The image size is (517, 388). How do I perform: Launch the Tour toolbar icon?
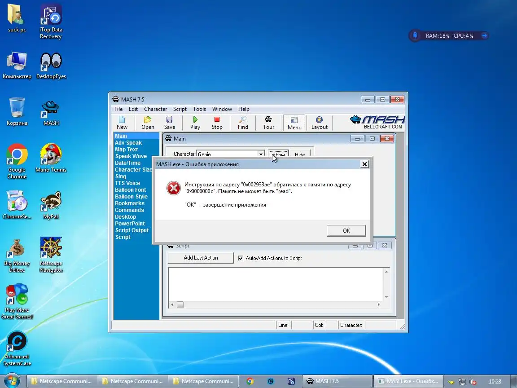(x=268, y=123)
